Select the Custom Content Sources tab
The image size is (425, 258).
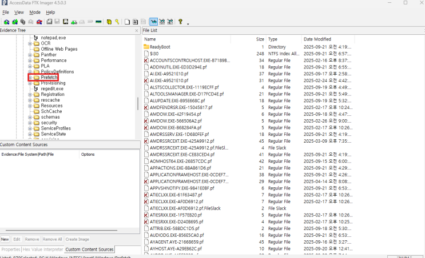89,249
